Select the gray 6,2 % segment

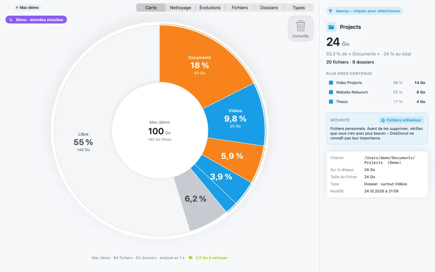pos(195,199)
